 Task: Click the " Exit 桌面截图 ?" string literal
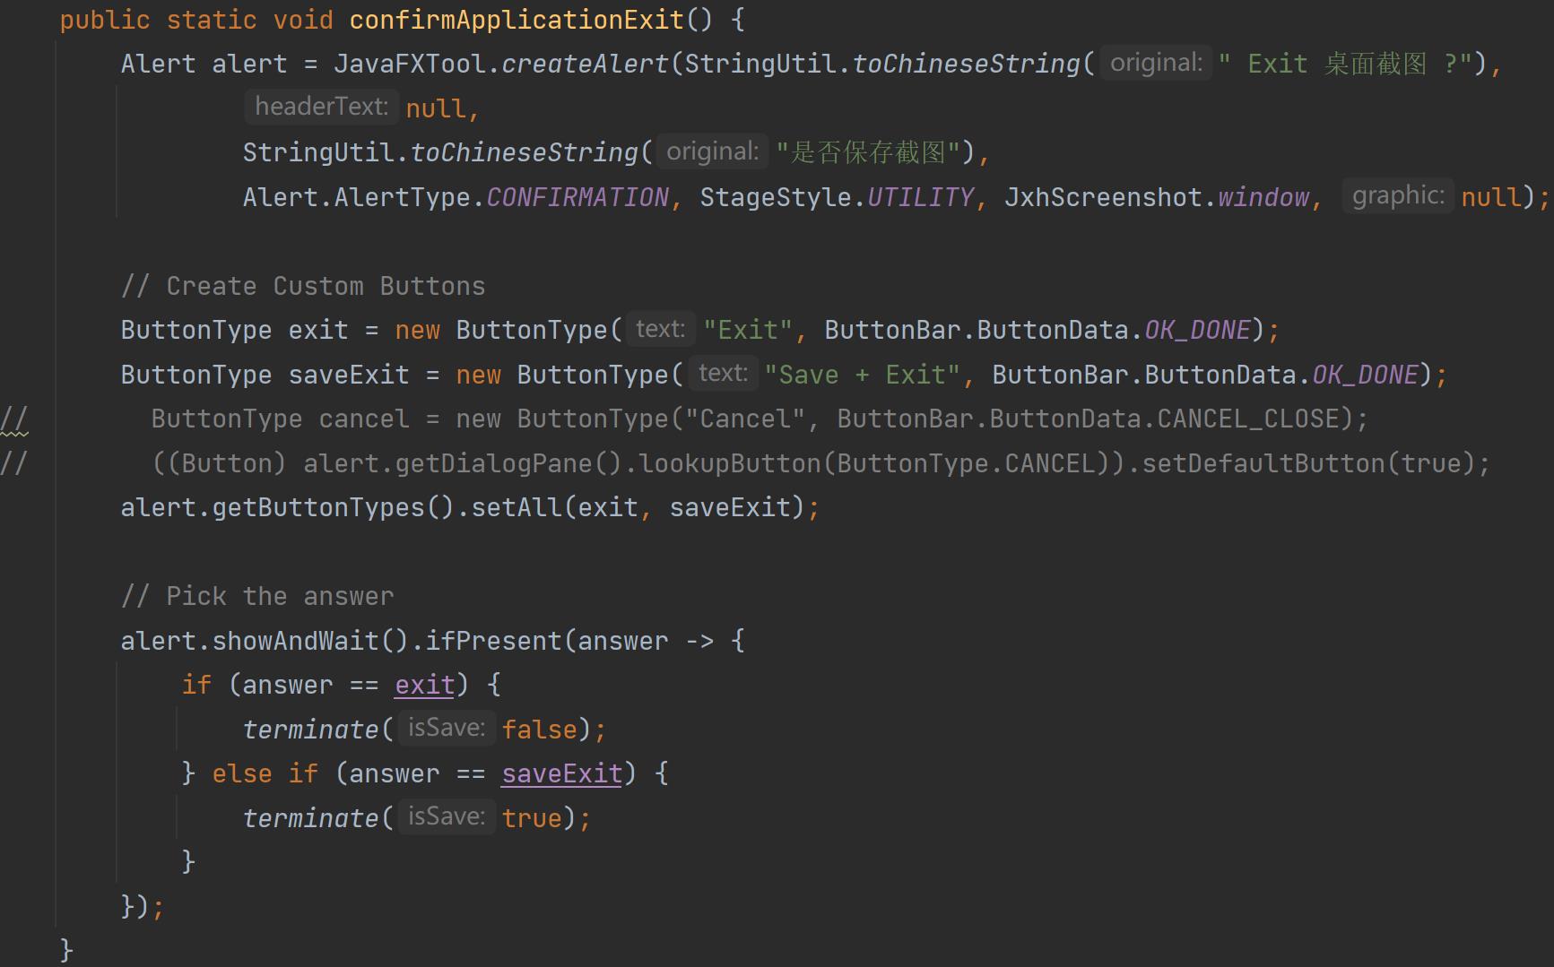[1346, 64]
